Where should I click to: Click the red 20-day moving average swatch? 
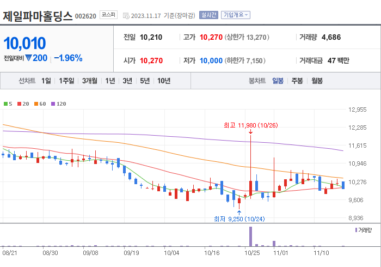(x=20, y=104)
